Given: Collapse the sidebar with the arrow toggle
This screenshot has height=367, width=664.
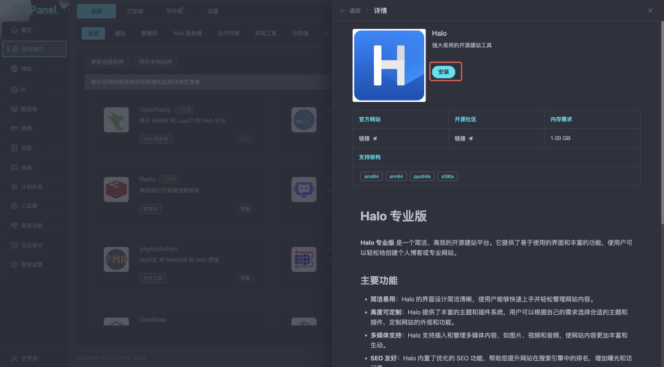Looking at the screenshot, I should click(x=69, y=10).
